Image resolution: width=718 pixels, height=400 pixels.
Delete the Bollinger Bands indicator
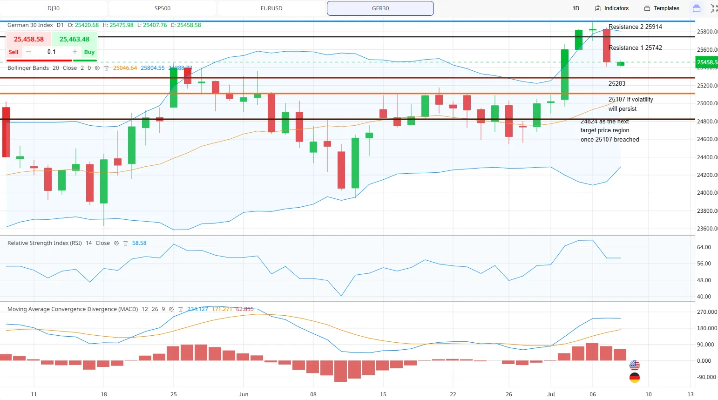click(106, 68)
